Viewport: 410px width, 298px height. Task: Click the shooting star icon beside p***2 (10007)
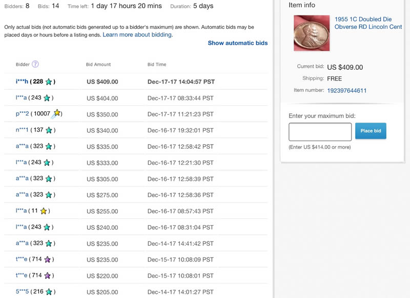pyautogui.click(x=56, y=114)
